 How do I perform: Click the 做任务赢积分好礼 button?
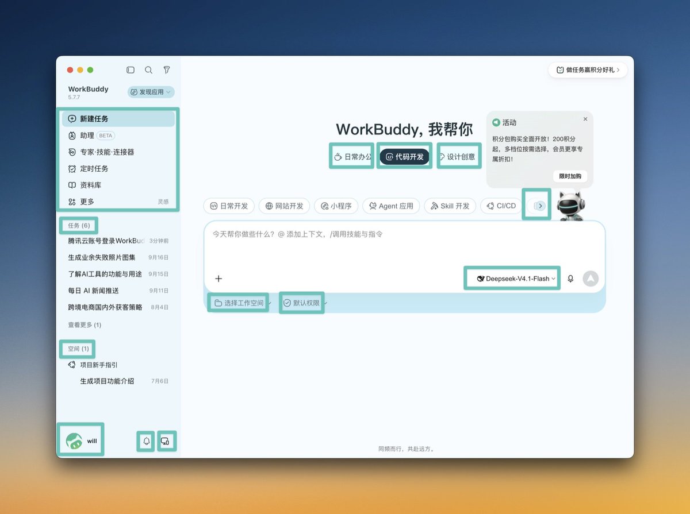tap(588, 70)
